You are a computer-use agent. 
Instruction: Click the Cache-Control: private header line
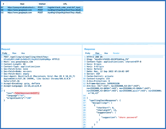[x=100, y=76]
